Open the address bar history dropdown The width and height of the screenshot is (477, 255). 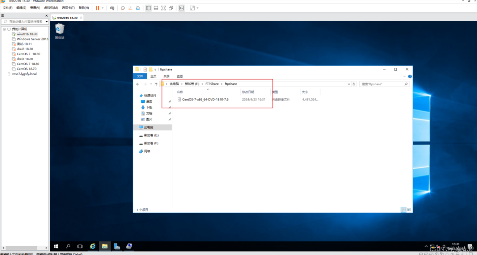coord(349,84)
